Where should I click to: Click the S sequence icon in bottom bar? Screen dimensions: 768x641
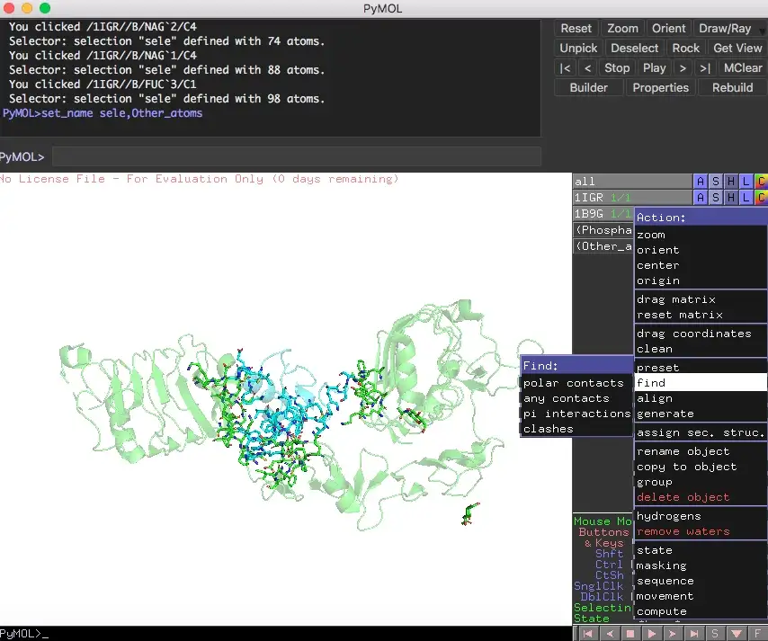coord(717,634)
